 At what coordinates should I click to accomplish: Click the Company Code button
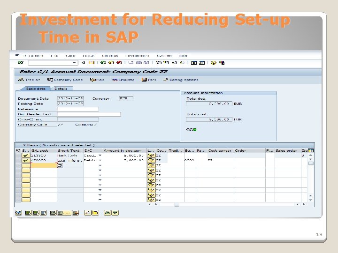(x=65, y=80)
